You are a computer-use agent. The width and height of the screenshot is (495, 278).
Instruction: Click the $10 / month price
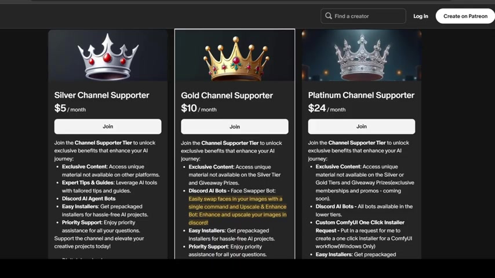[199, 108]
